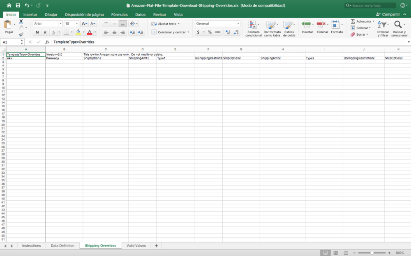This screenshot has height=256, width=411.
Task: Click the text orientation icon
Action: [x=132, y=23]
